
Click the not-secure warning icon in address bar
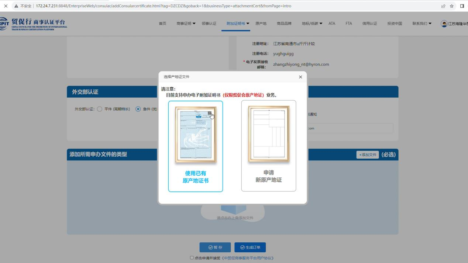(16, 6)
